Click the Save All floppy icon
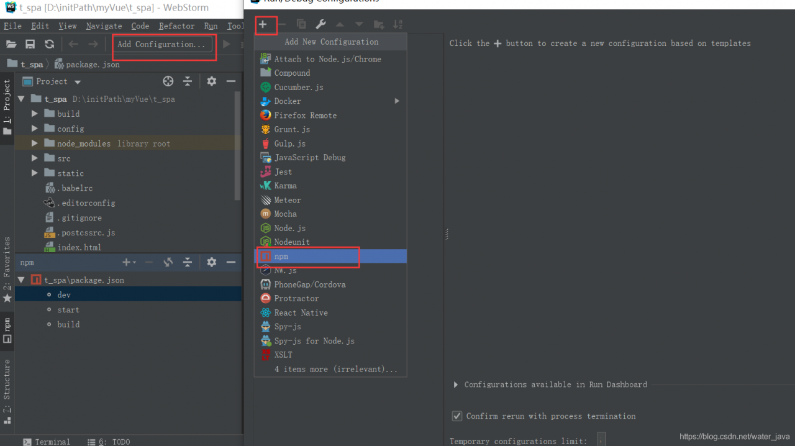This screenshot has width=795, height=446. coord(30,44)
